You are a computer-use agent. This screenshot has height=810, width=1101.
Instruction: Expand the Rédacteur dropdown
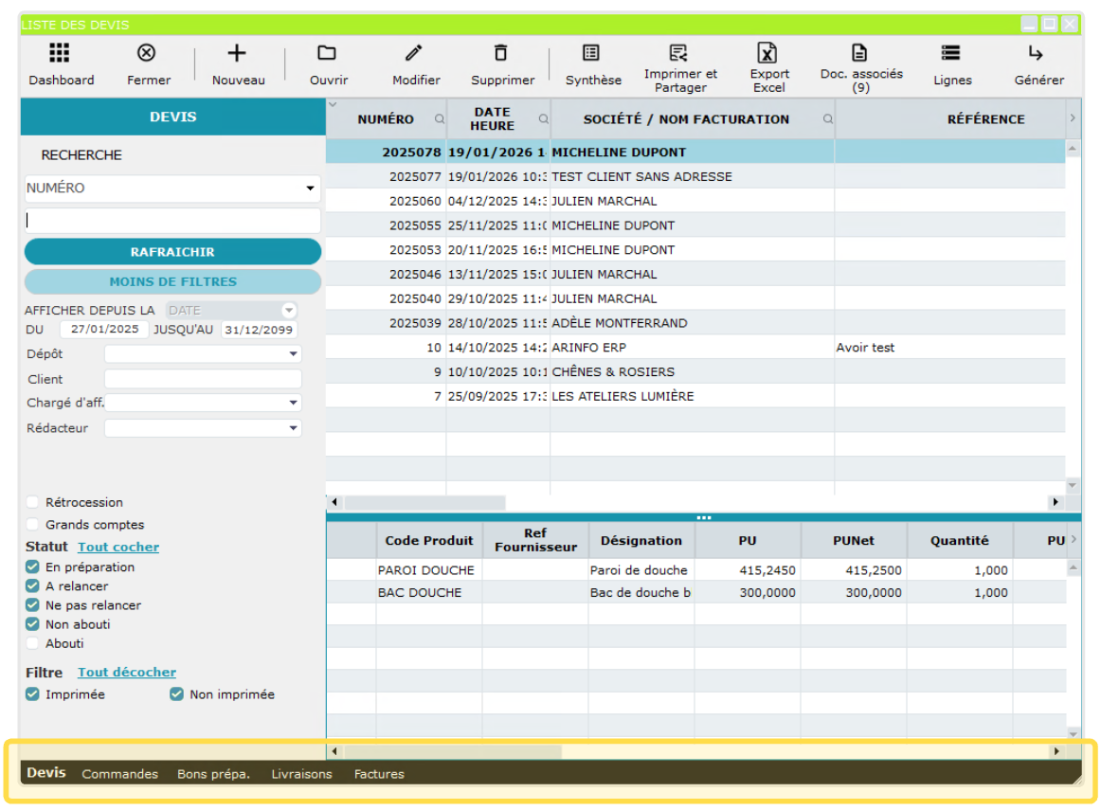click(292, 428)
